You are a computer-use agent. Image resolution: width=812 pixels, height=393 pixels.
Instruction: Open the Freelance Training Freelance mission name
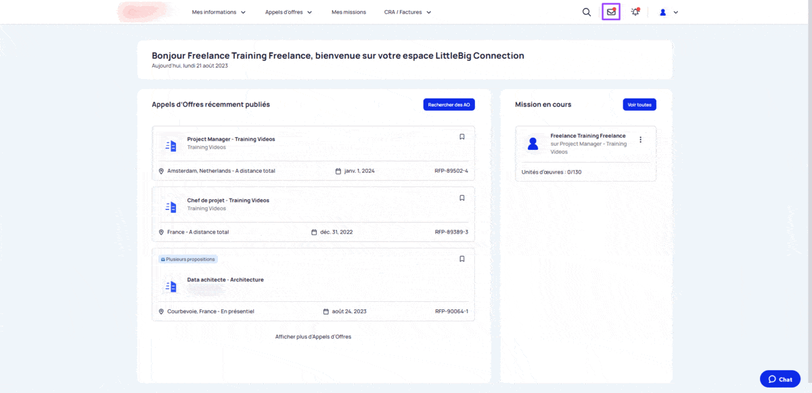(x=588, y=136)
